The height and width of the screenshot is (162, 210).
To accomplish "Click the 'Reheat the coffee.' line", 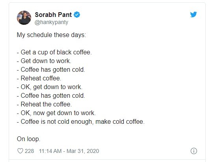I will [45, 104].
